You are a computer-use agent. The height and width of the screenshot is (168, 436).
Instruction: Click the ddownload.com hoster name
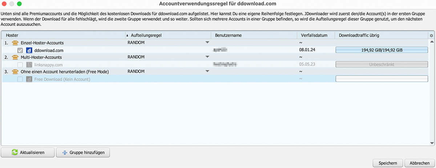click(x=49, y=50)
